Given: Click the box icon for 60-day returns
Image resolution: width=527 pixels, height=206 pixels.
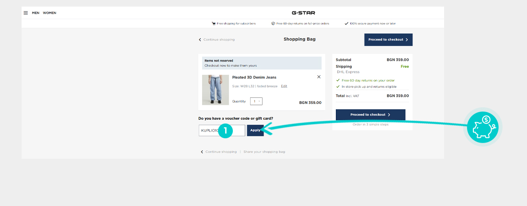Looking at the screenshot, I should pos(273,23).
